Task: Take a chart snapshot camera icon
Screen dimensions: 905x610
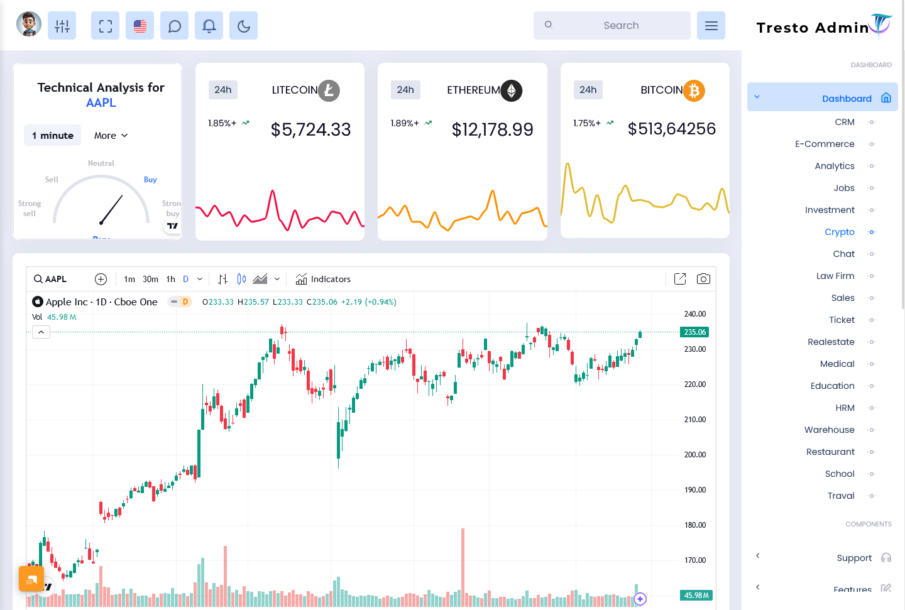Action: pyautogui.click(x=703, y=279)
